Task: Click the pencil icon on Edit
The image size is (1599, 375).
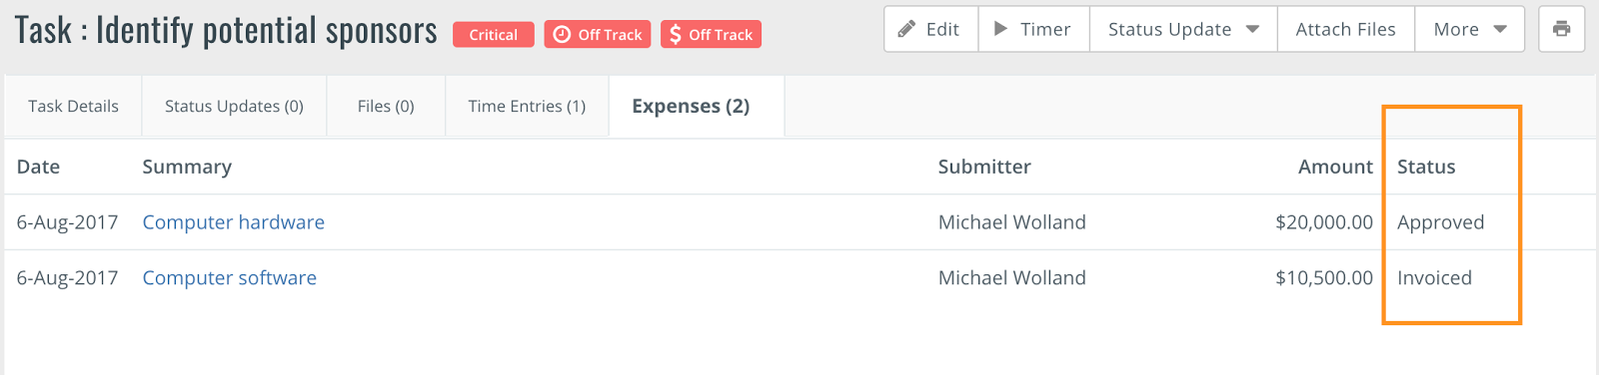Action: [x=906, y=30]
